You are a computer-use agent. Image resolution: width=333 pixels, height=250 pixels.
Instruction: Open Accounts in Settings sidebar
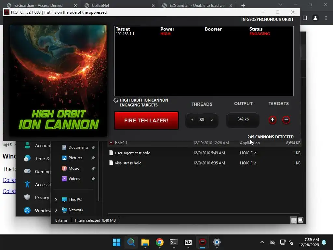(37, 146)
